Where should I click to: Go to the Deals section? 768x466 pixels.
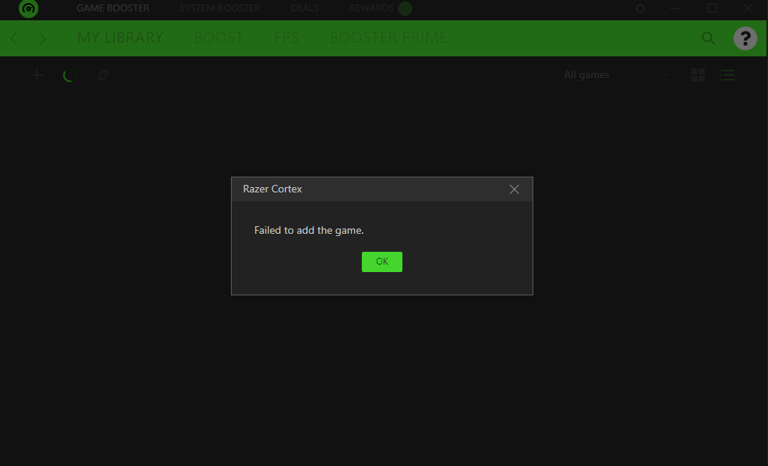(x=305, y=8)
